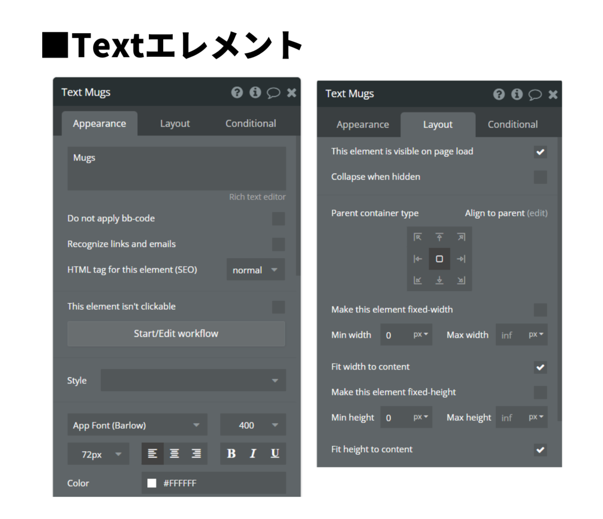This screenshot has height=519, width=603.
Task: Click the Max height inf field
Action: click(511, 417)
